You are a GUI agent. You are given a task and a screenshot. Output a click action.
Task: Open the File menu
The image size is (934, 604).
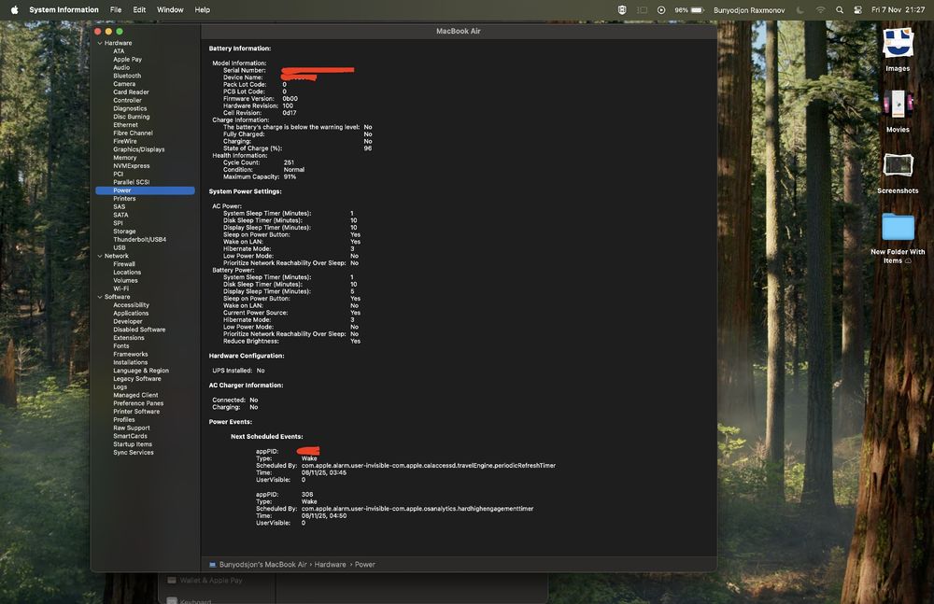pyautogui.click(x=116, y=9)
